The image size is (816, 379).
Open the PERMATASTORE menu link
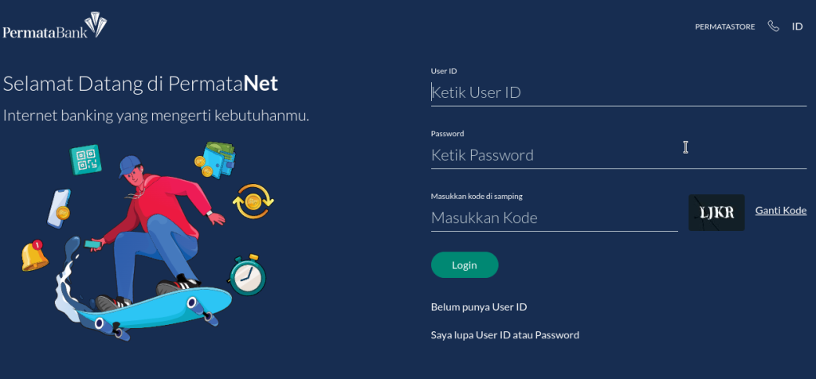[x=724, y=27]
